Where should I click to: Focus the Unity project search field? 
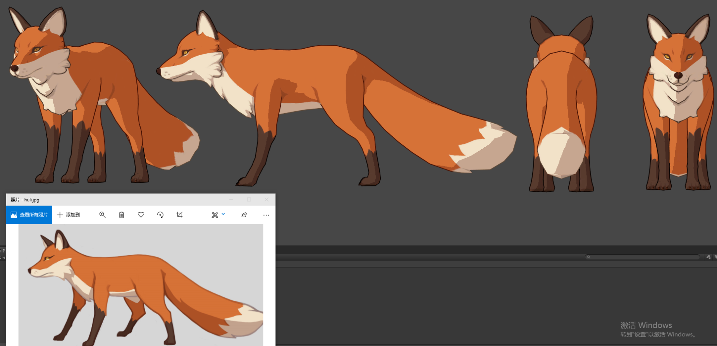(x=643, y=257)
